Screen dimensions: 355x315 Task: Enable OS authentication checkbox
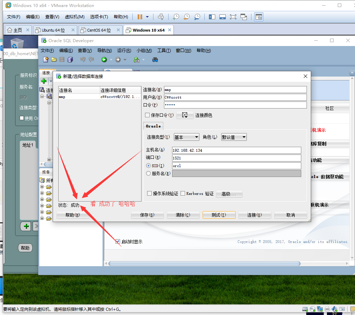(150, 193)
